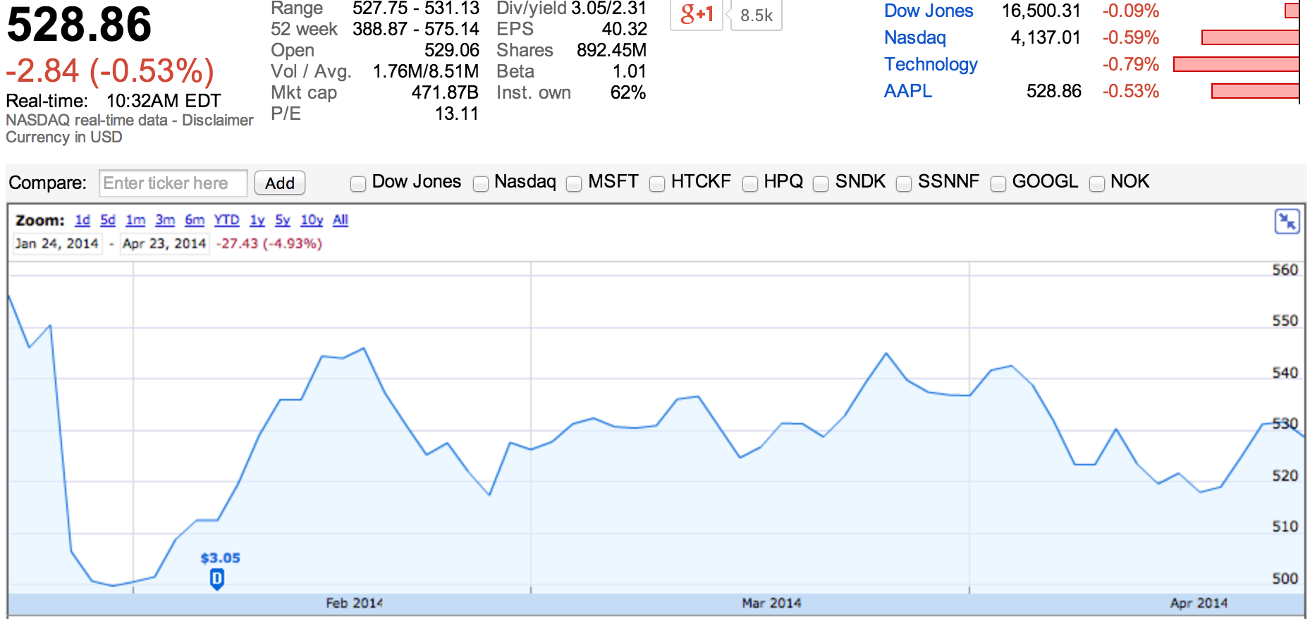Image resolution: width=1310 pixels, height=619 pixels.
Task: Click the -2.84 (-0.53%) change value
Action: (110, 71)
